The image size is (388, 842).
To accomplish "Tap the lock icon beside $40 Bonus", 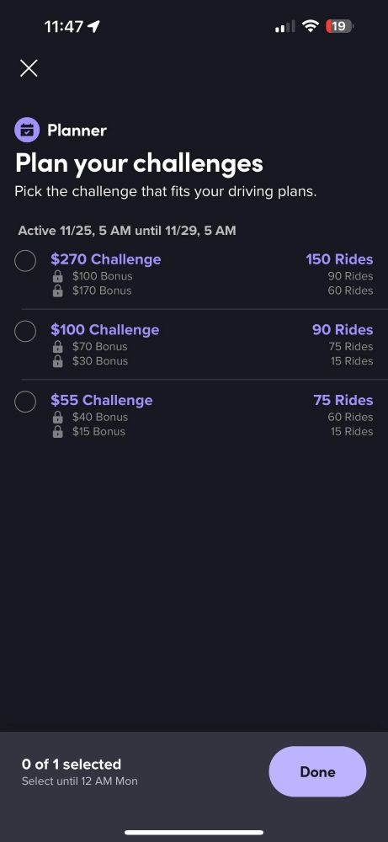I will [x=58, y=418].
